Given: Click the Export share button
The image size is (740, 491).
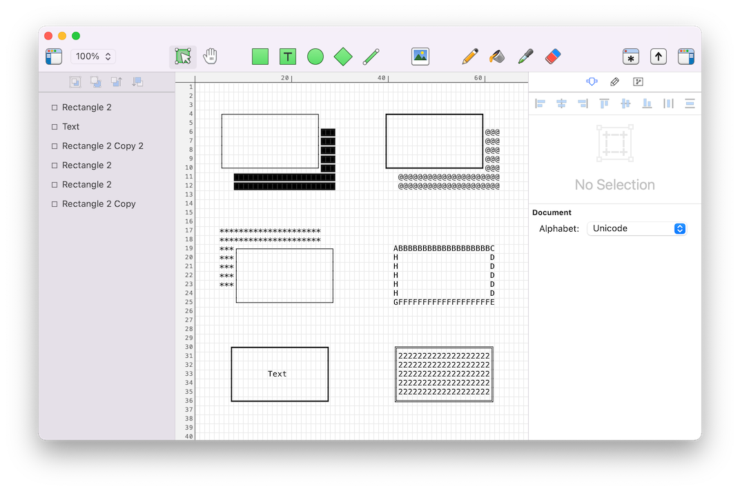Looking at the screenshot, I should point(659,57).
